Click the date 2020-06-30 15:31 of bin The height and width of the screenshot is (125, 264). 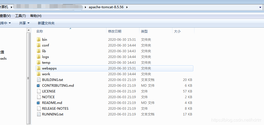[122, 40]
